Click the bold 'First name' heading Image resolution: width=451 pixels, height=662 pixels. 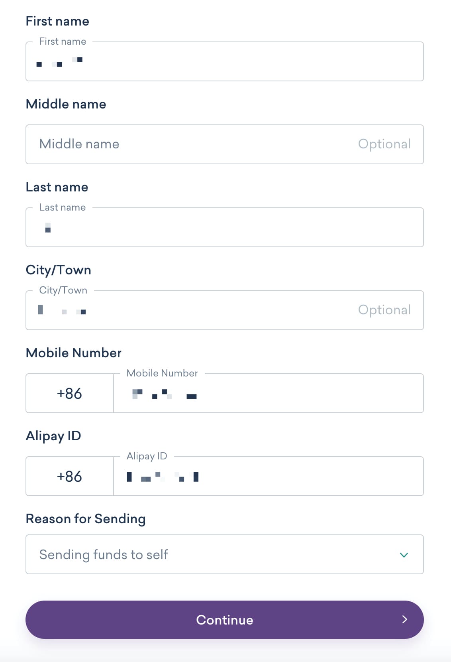coord(57,21)
